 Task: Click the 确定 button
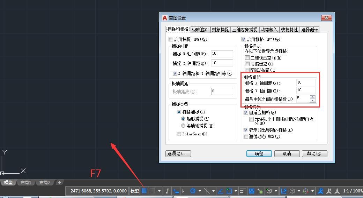click(x=259, y=153)
